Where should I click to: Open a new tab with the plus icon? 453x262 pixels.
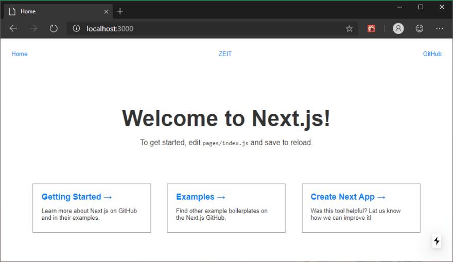tap(120, 11)
